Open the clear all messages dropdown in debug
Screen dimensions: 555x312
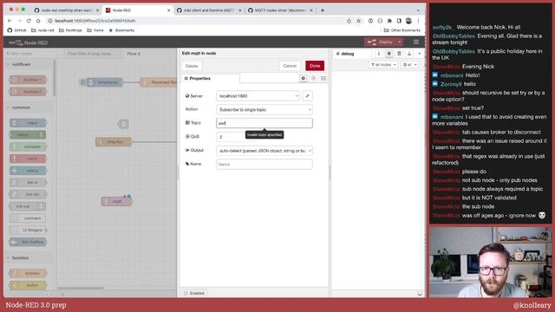pos(409,65)
